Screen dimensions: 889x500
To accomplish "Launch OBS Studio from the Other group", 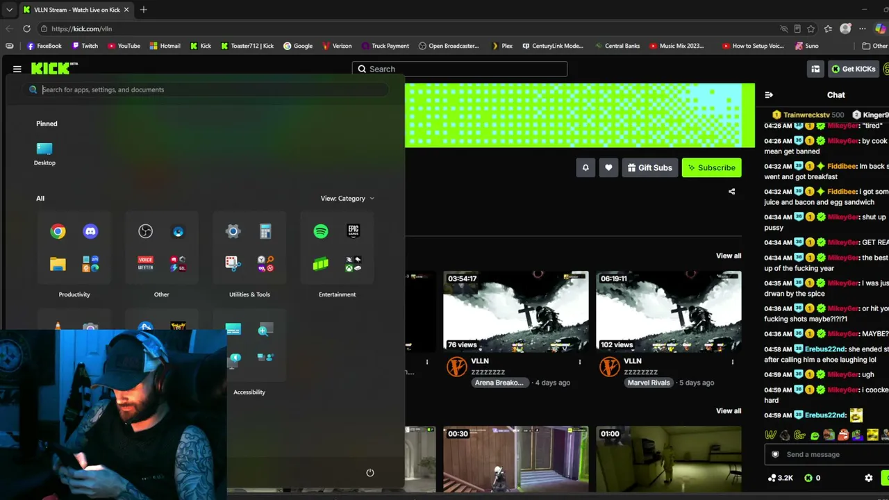I will [x=145, y=232].
